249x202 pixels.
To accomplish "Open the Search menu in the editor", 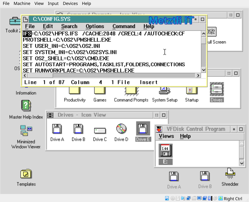I will 69,26.
